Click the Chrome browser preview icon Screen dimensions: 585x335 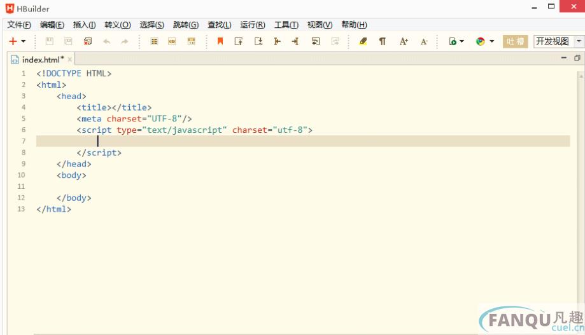pos(480,41)
